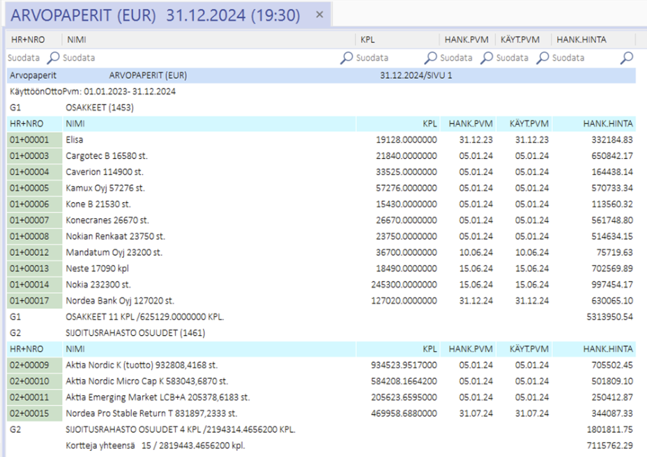Select the ARVOPAPERIT (EUR) 31.12.2024 tab
The image size is (647, 457).
155,15
